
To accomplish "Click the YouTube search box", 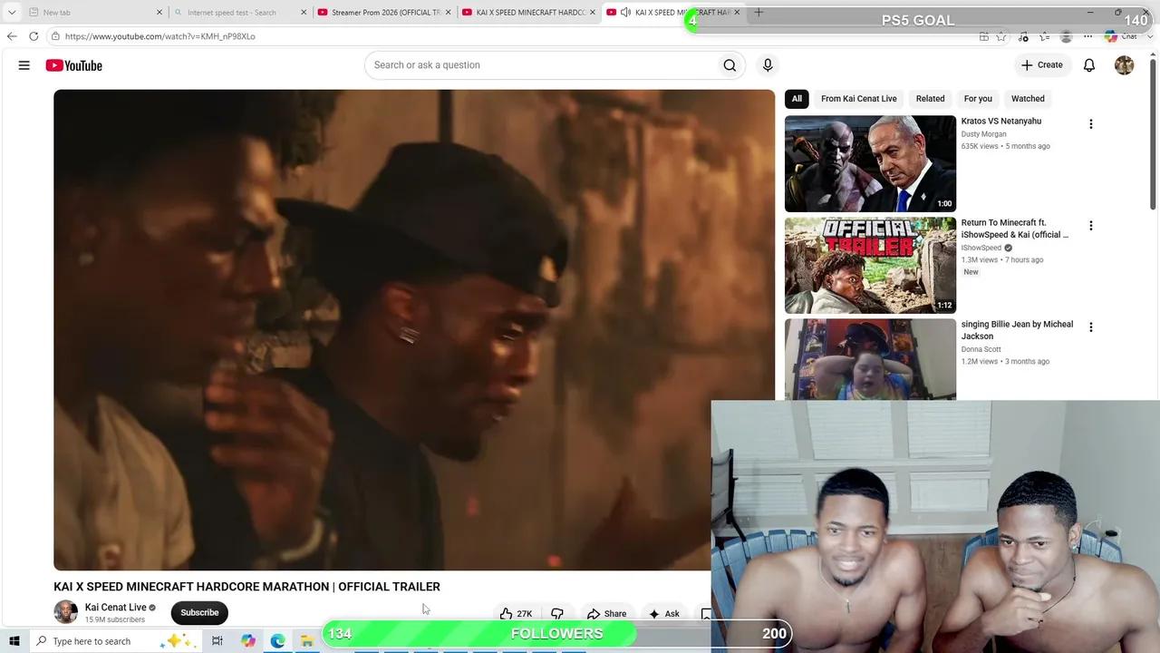I will point(540,65).
